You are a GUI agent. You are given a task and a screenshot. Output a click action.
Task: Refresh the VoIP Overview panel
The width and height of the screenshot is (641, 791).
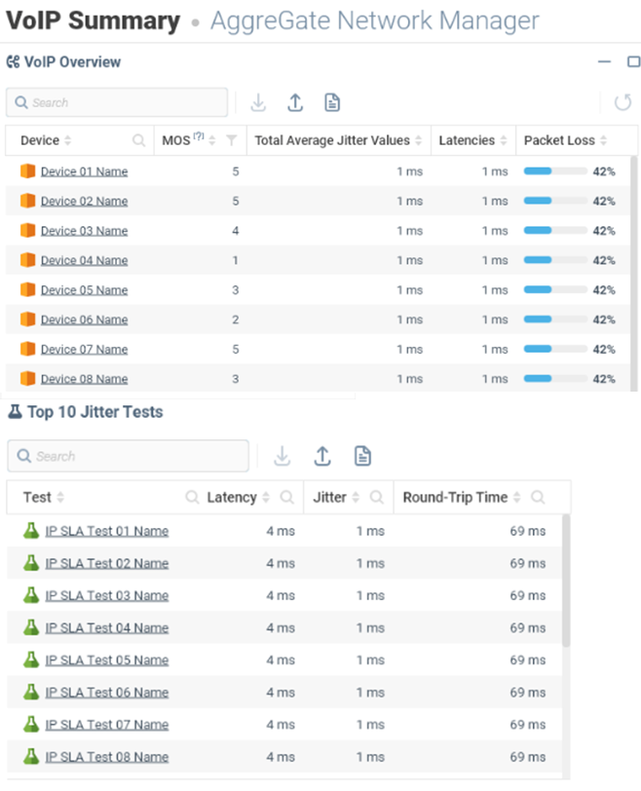pyautogui.click(x=622, y=102)
